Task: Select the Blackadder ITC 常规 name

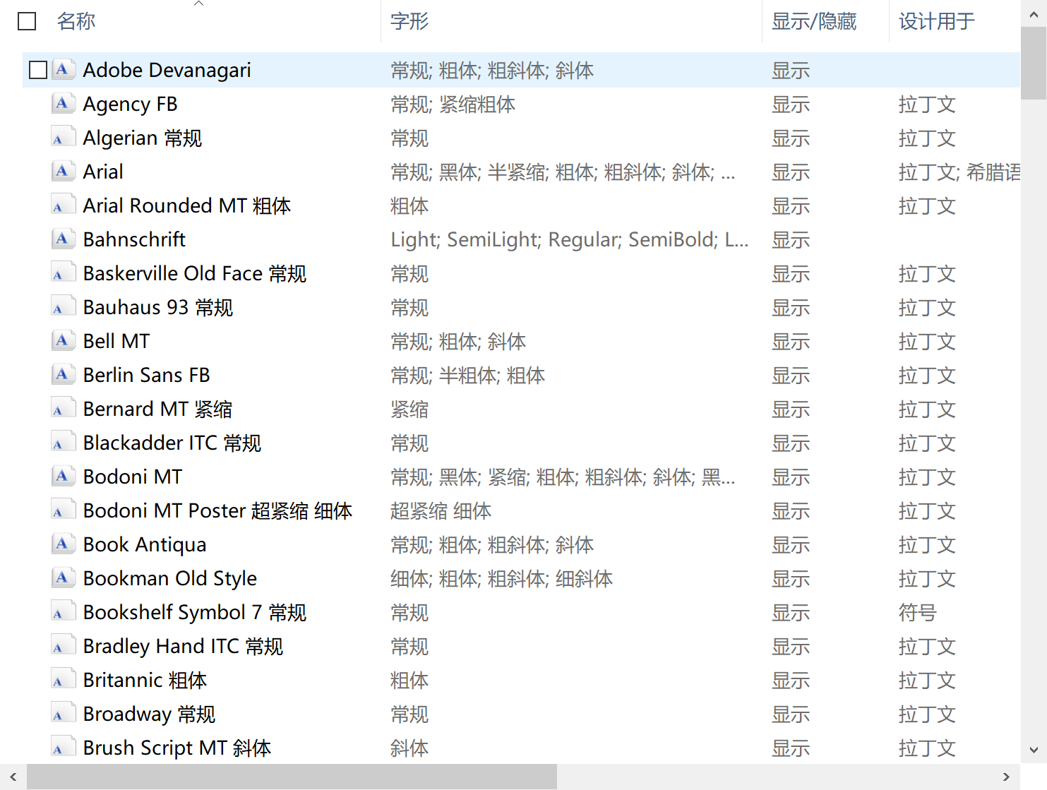Action: [x=172, y=443]
